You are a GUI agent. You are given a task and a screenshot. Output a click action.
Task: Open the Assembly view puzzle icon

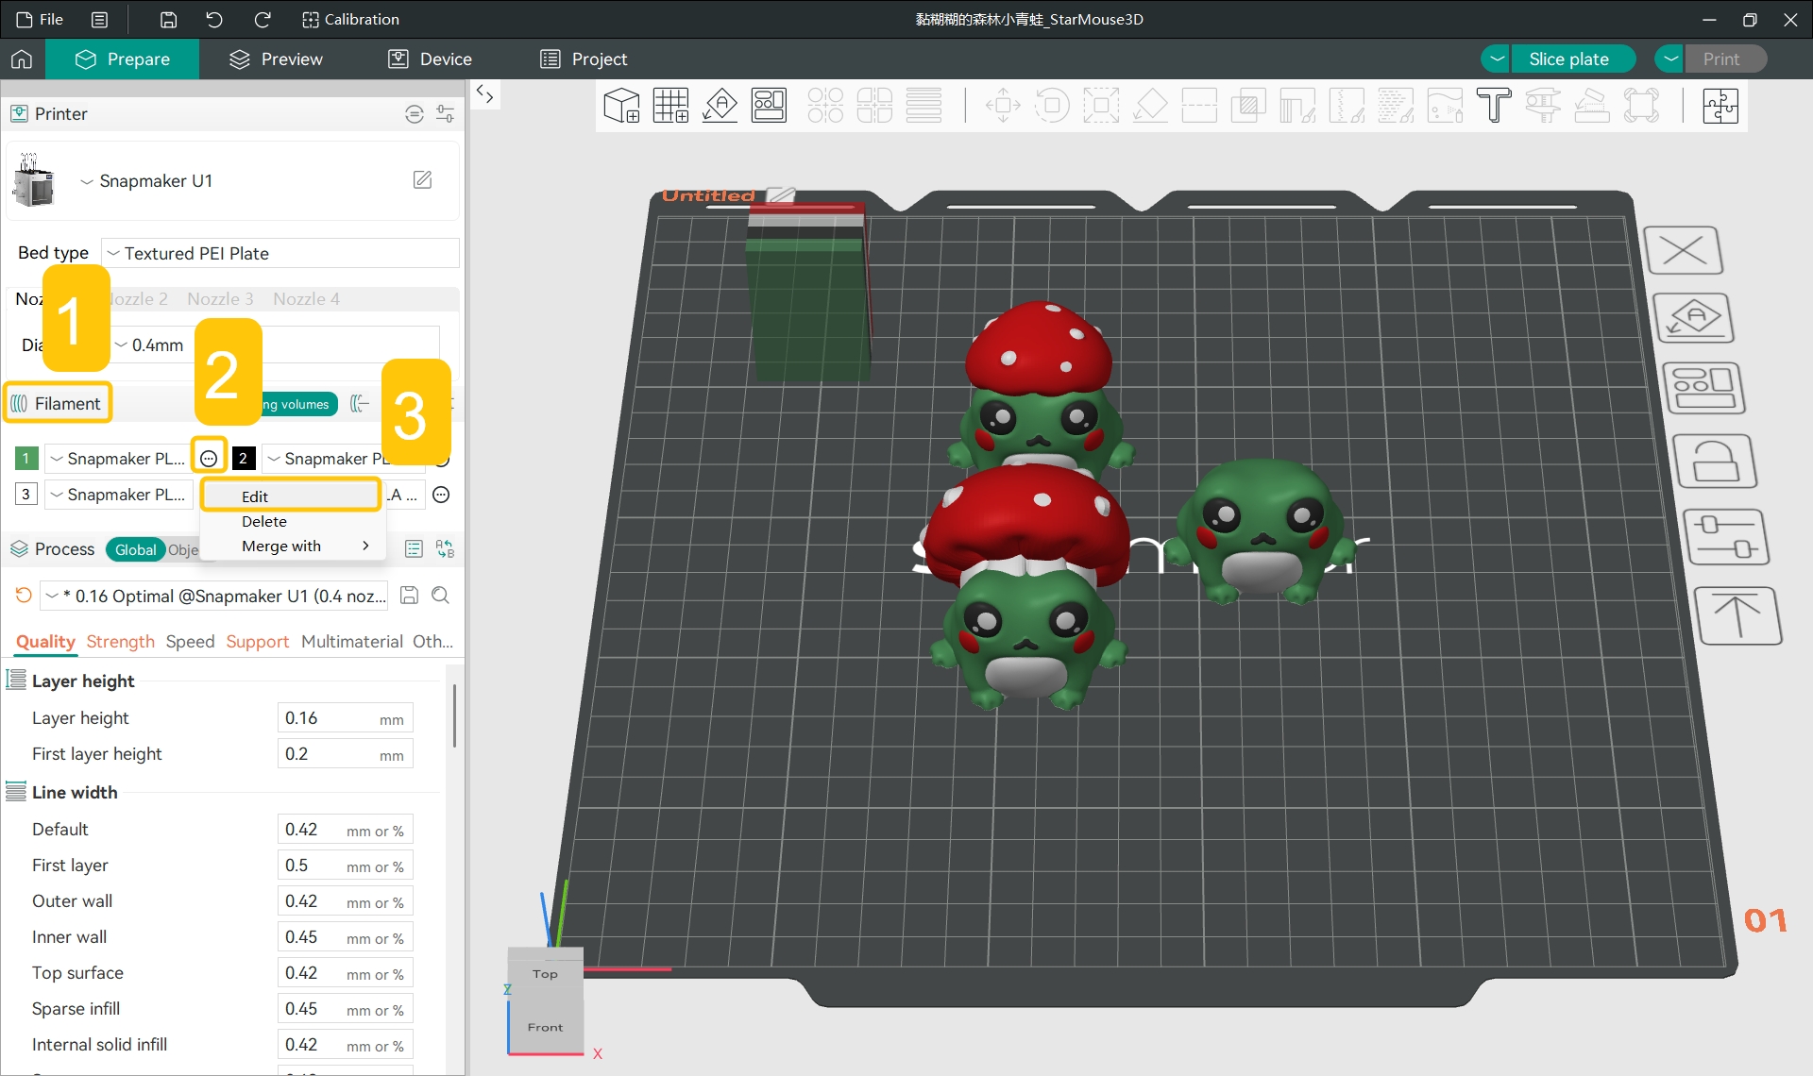point(1720,106)
